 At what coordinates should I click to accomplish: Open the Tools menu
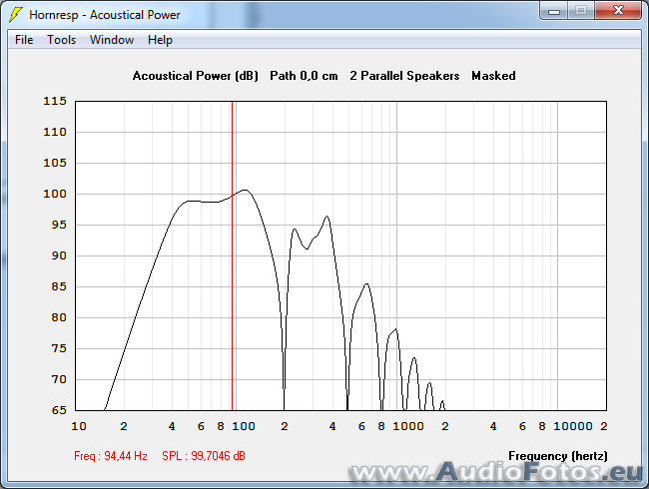pos(61,40)
